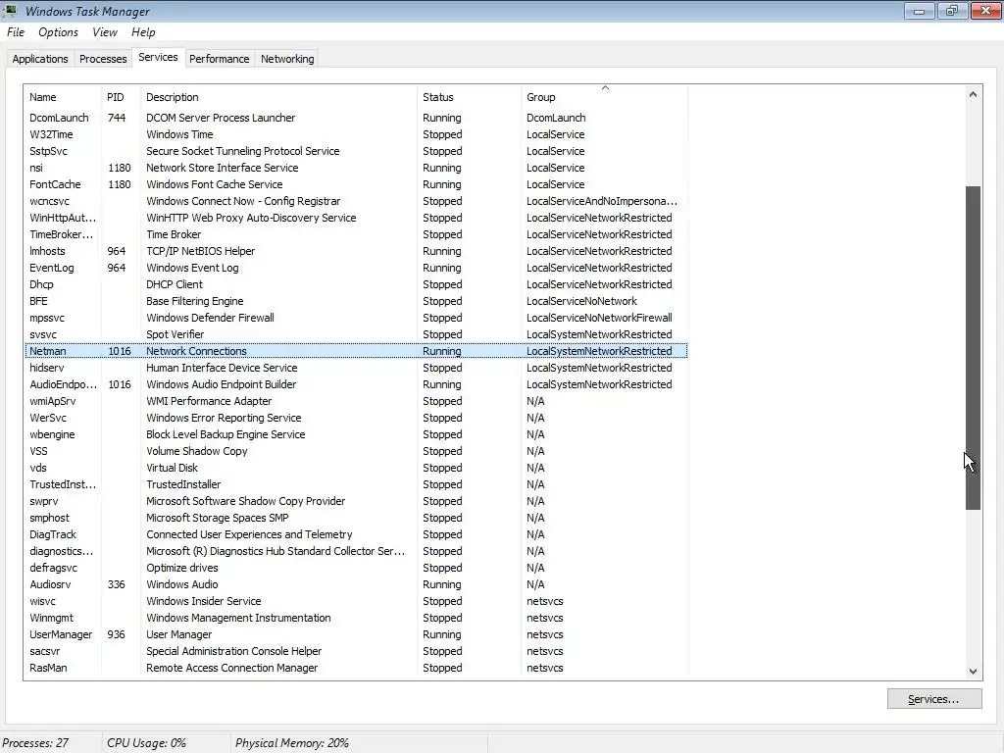Select the UserManager service row
Viewport: 1004px width, 753px height.
point(356,634)
